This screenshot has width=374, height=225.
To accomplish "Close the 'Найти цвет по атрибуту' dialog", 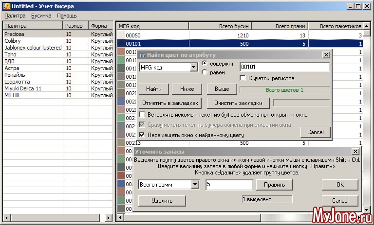I will 326,55.
